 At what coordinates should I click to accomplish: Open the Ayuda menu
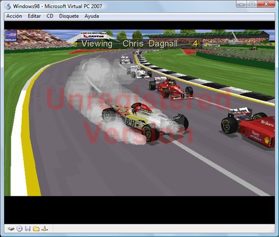tap(92, 16)
